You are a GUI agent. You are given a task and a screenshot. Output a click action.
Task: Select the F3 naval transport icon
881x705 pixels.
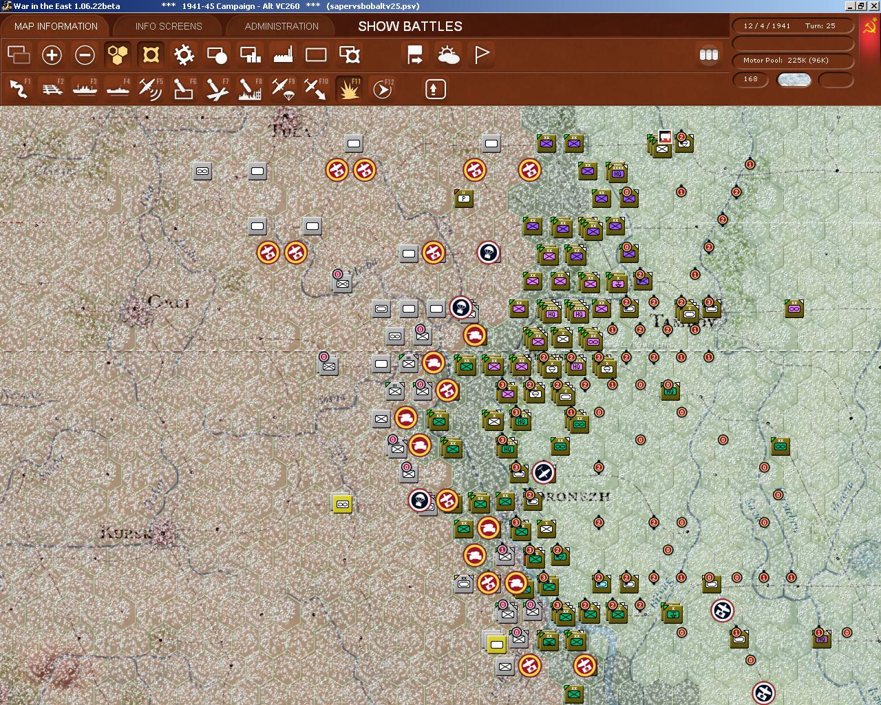click(85, 89)
